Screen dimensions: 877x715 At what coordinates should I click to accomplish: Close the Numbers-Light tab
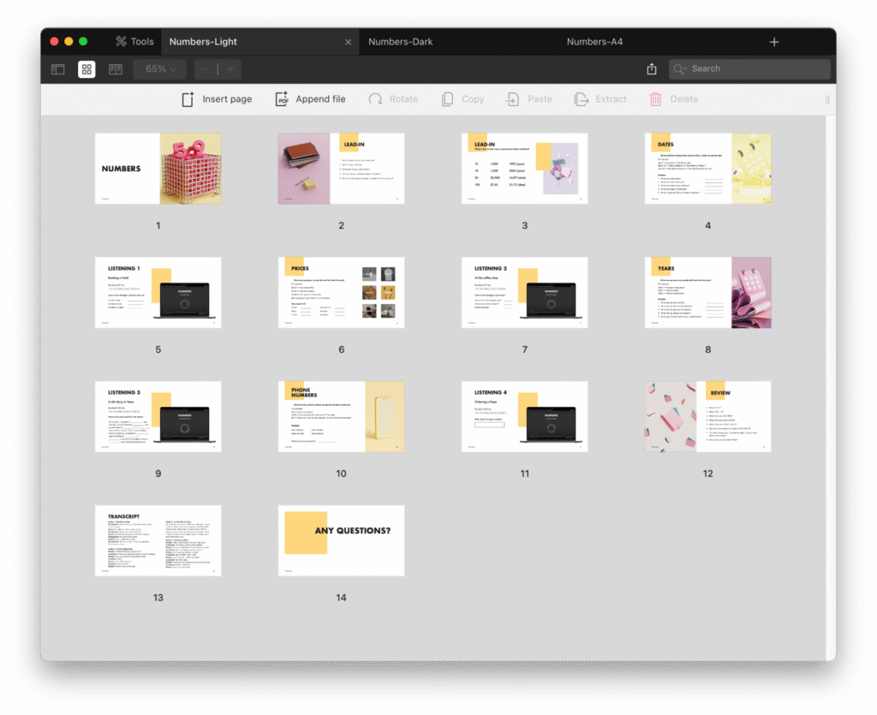(348, 42)
